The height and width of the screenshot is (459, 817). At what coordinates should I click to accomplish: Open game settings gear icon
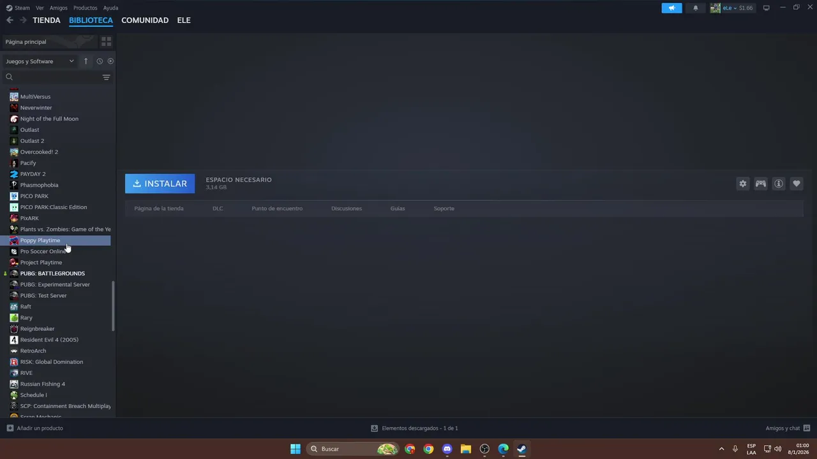[x=743, y=184]
